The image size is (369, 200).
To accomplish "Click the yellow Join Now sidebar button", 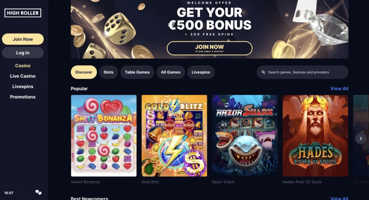I will click(x=23, y=39).
